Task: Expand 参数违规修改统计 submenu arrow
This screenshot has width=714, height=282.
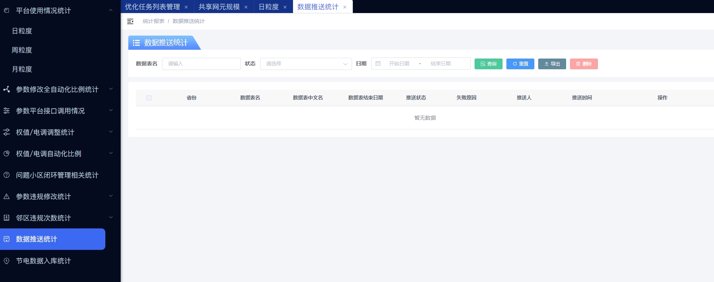Action: (x=111, y=196)
